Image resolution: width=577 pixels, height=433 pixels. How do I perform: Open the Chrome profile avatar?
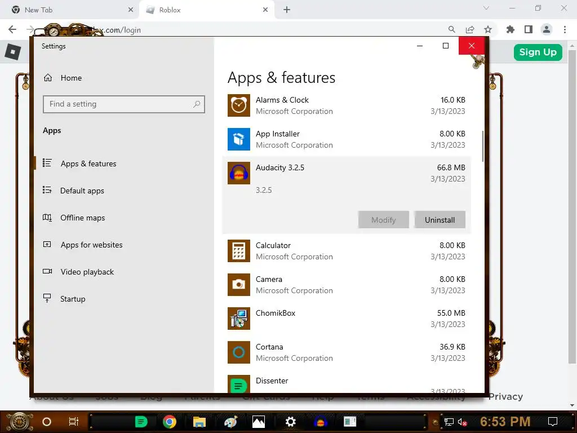[x=547, y=29]
